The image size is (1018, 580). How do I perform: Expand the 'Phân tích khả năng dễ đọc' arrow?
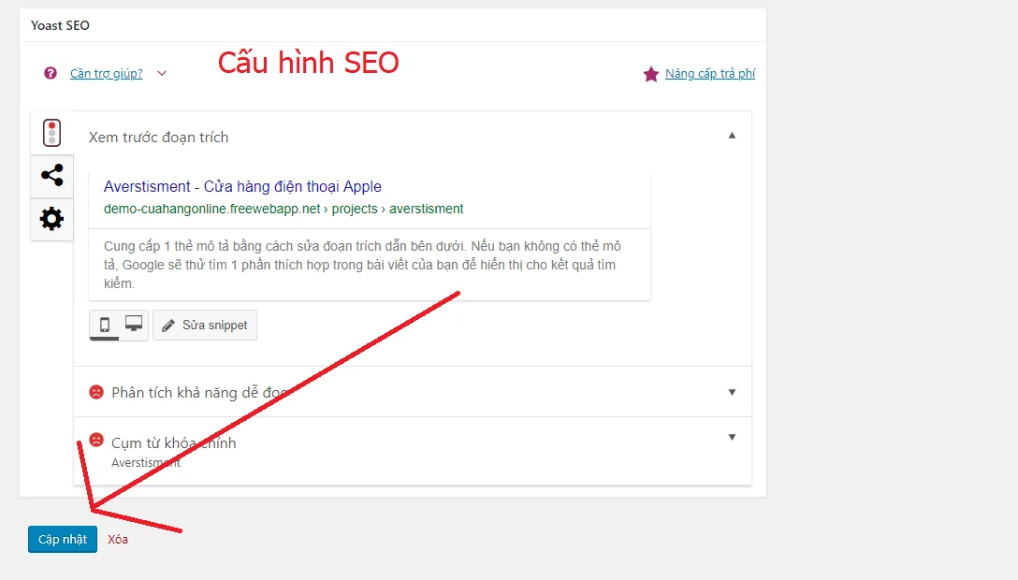(x=732, y=392)
